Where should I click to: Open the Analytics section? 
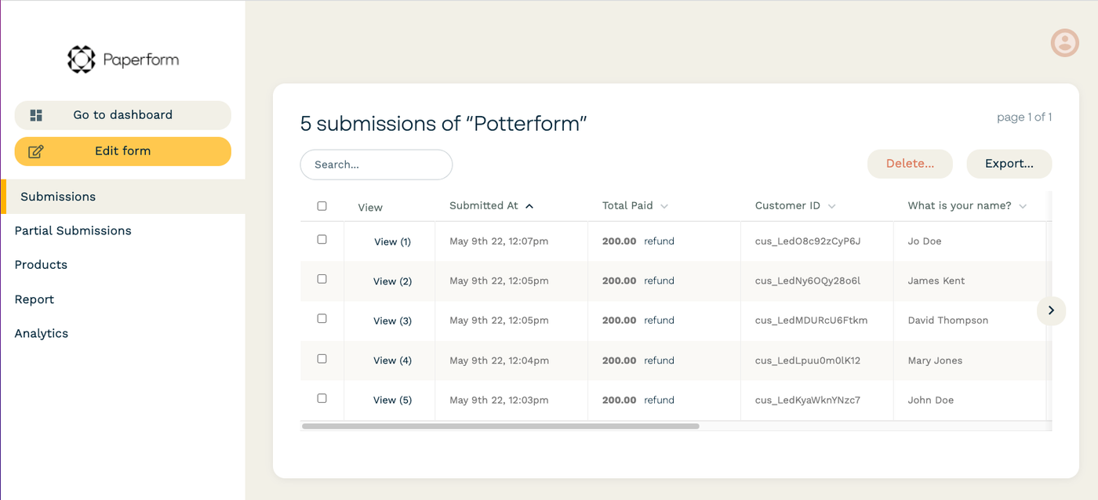pos(42,333)
